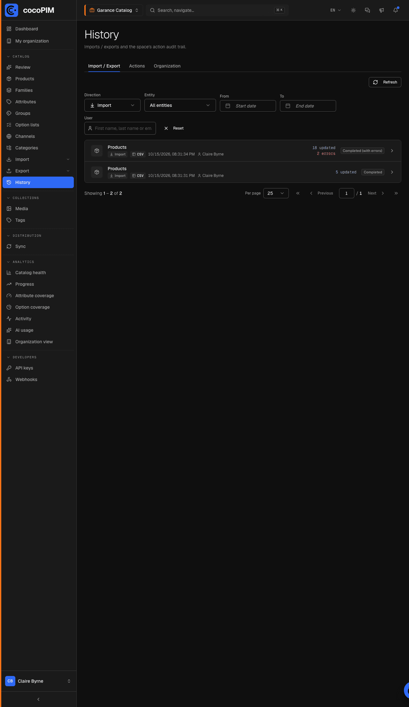Open the All entities dropdown
The width and height of the screenshot is (409, 707).
[x=180, y=105]
